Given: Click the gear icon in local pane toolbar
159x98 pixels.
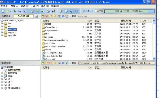Looking at the screenshot, I should 63,63.
